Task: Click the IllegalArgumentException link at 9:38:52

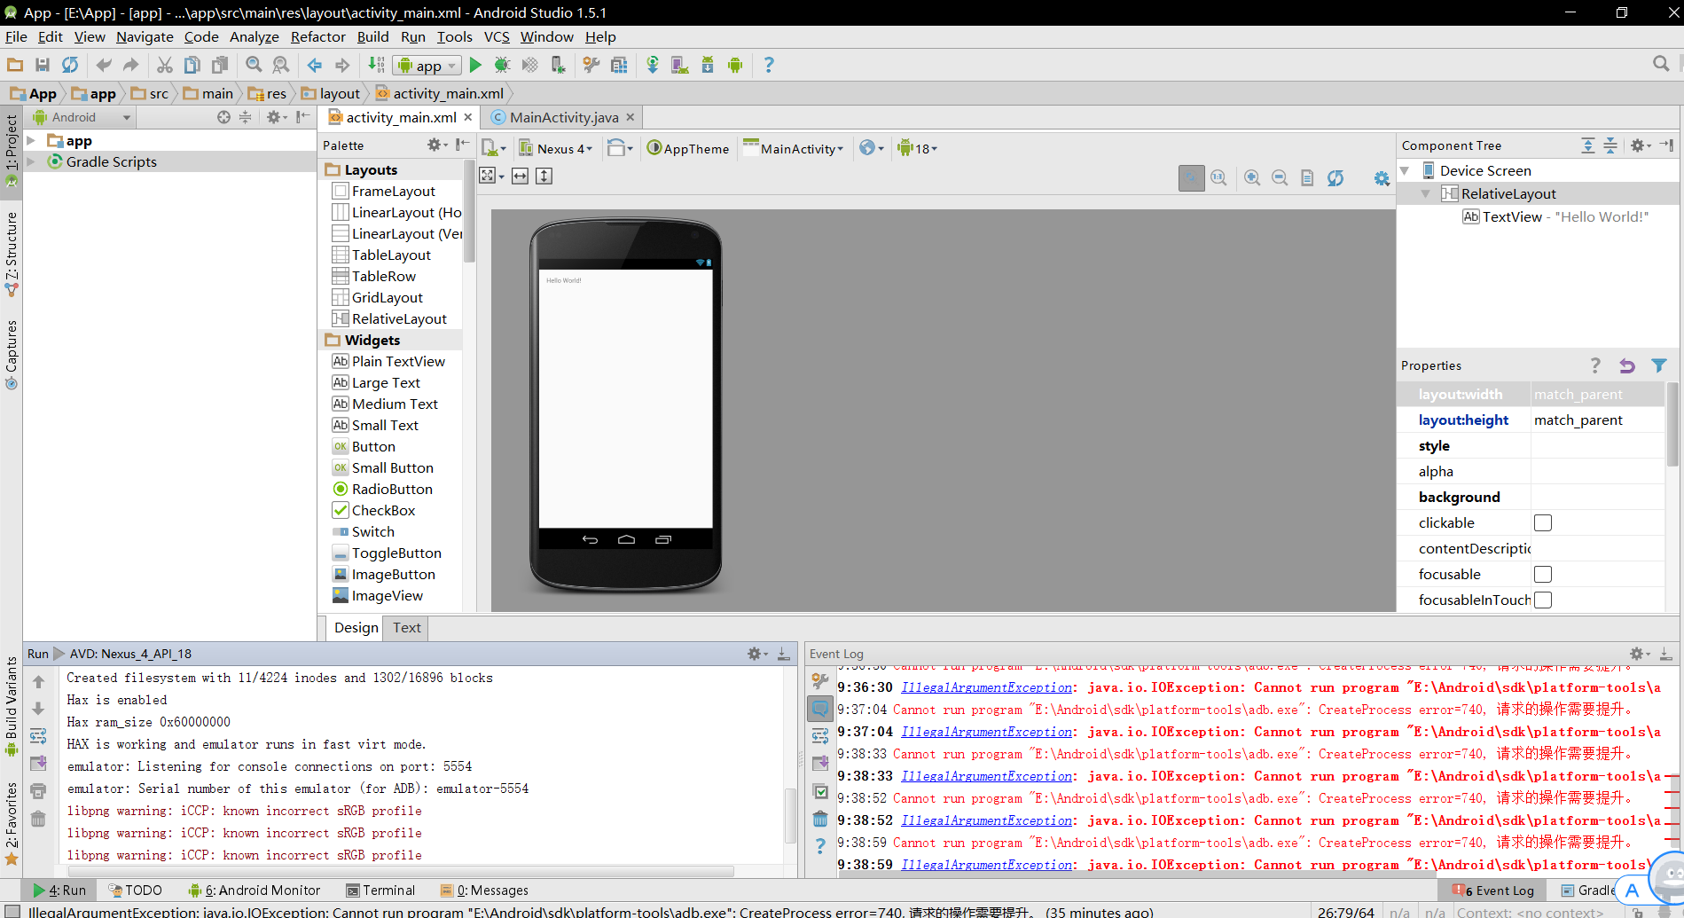Action: tap(986, 820)
